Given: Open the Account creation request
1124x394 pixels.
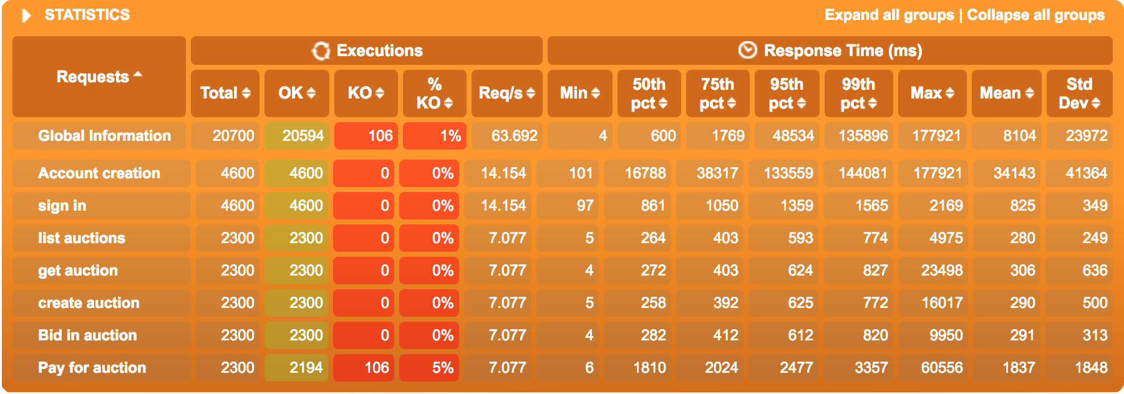Looking at the screenshot, I should [99, 173].
